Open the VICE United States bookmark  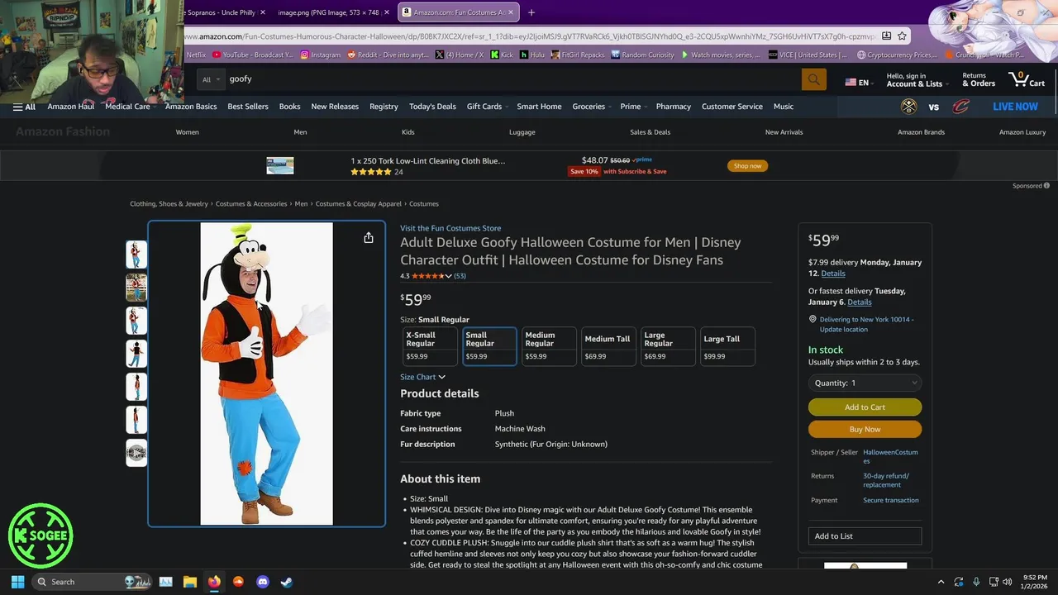click(x=808, y=55)
